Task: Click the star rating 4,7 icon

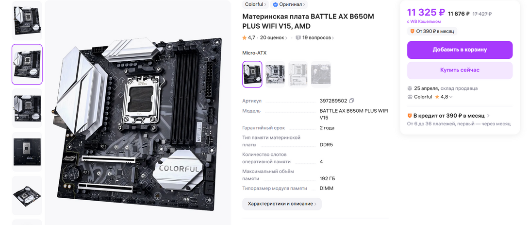Action: coord(244,38)
